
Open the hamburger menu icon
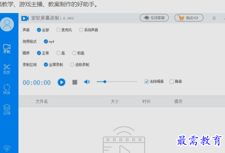point(214,18)
